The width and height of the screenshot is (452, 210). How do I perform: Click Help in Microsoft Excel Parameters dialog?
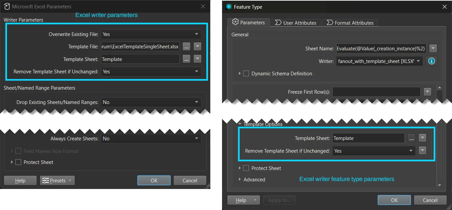pyautogui.click(x=20, y=180)
